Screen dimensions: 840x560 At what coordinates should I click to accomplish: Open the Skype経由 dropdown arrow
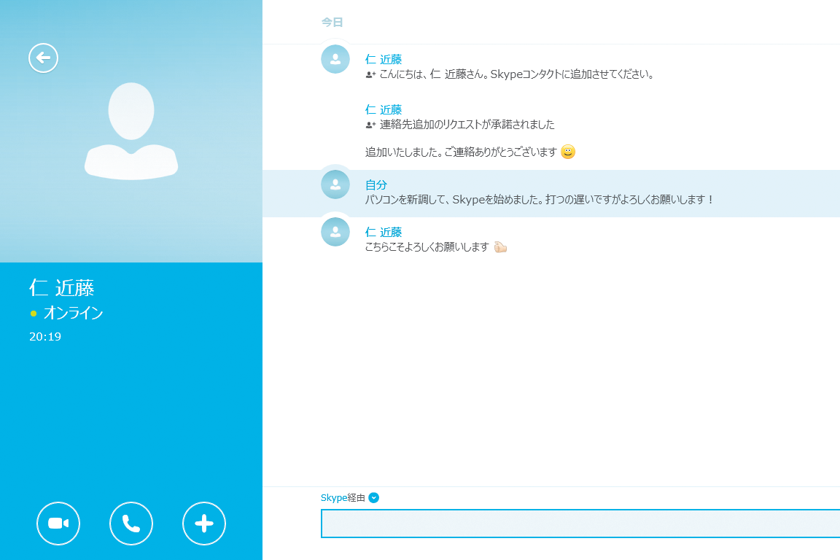tap(374, 498)
